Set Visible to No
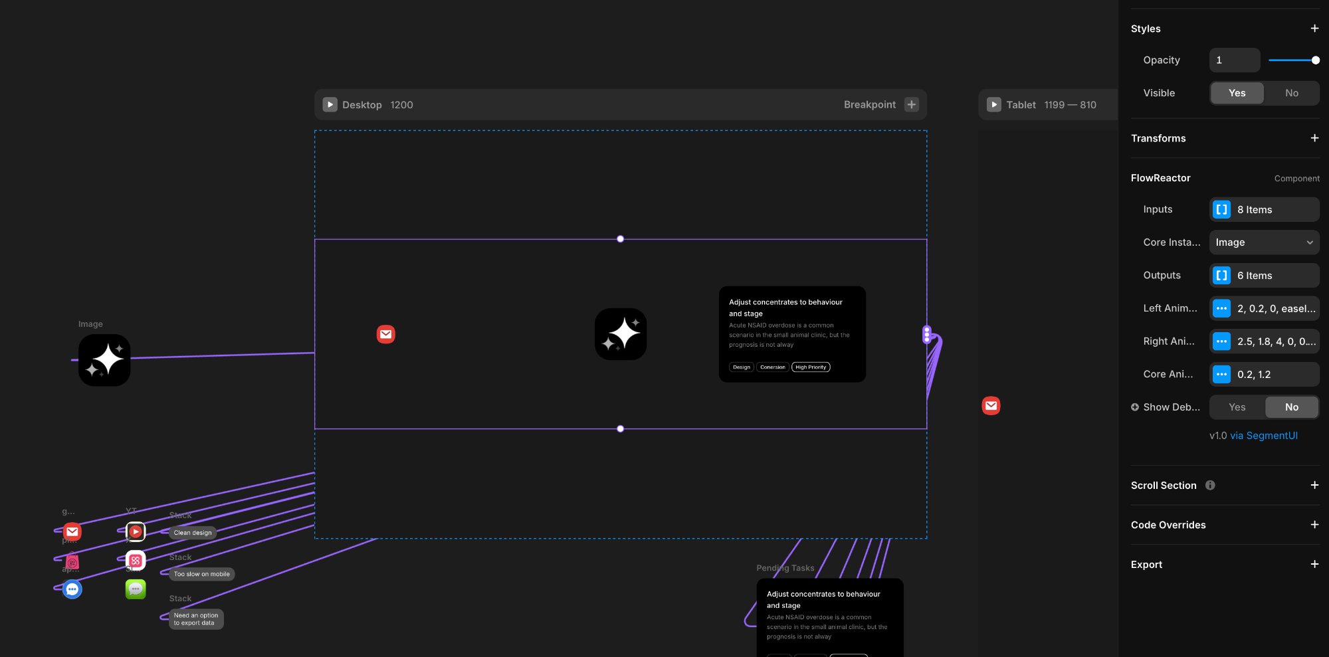1329x657 pixels. (1291, 93)
